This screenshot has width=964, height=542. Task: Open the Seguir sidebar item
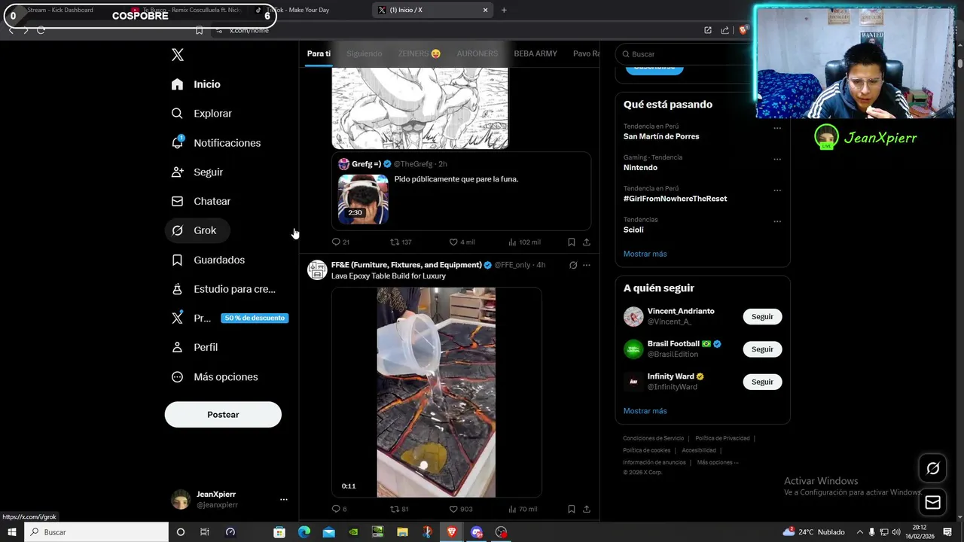pyautogui.click(x=197, y=172)
